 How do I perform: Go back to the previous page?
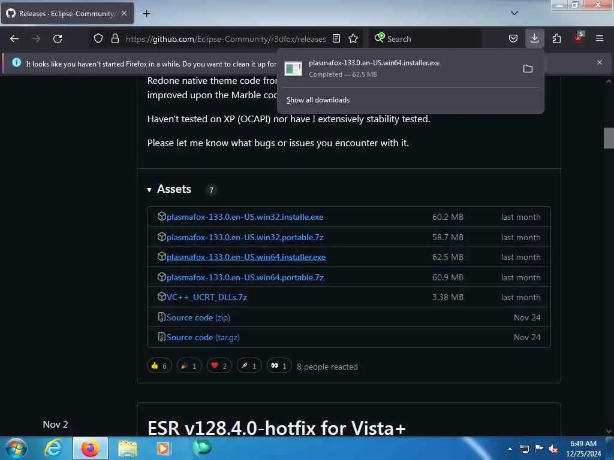(x=14, y=39)
